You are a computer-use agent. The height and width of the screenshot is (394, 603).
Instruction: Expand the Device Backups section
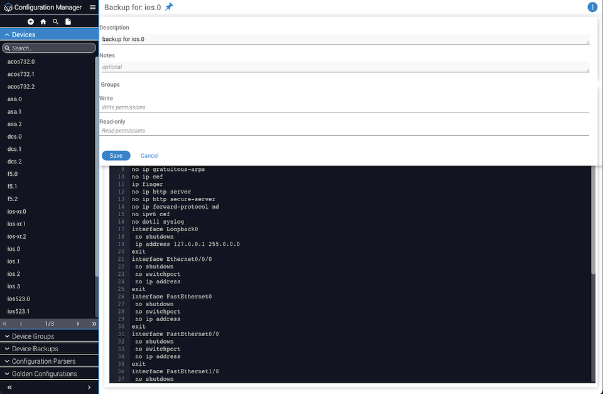tap(49, 349)
